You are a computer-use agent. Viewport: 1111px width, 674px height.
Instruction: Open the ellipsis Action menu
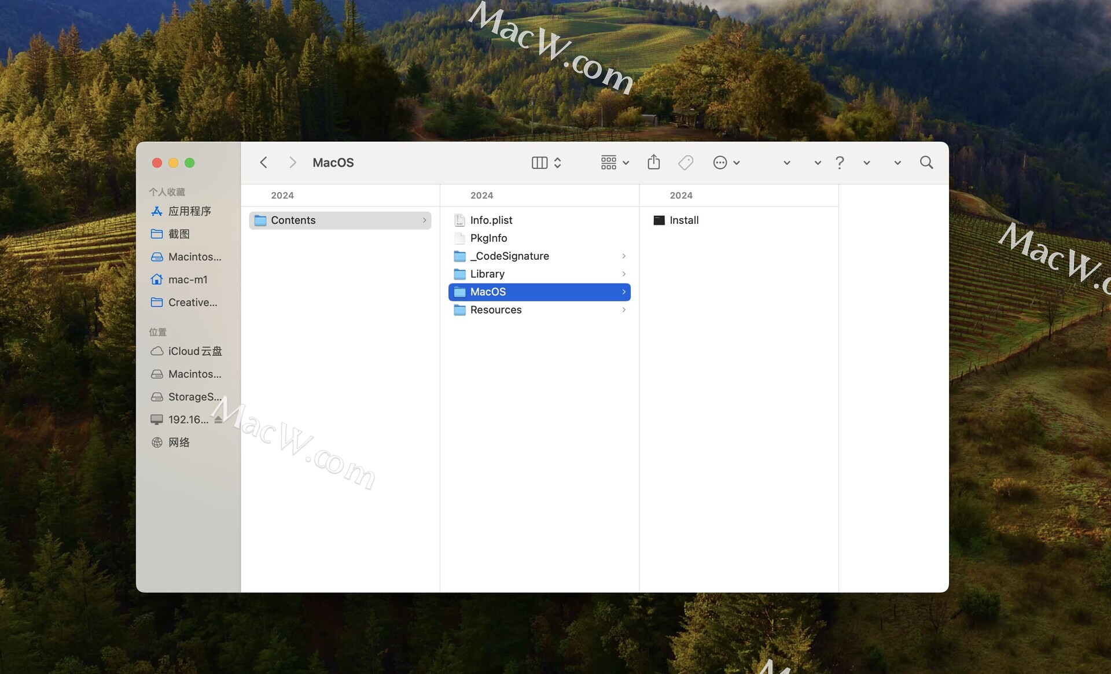pyautogui.click(x=726, y=163)
